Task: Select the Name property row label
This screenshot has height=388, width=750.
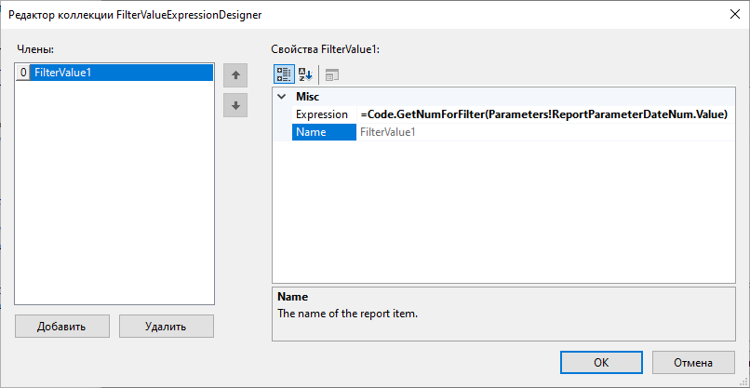Action: [x=312, y=132]
